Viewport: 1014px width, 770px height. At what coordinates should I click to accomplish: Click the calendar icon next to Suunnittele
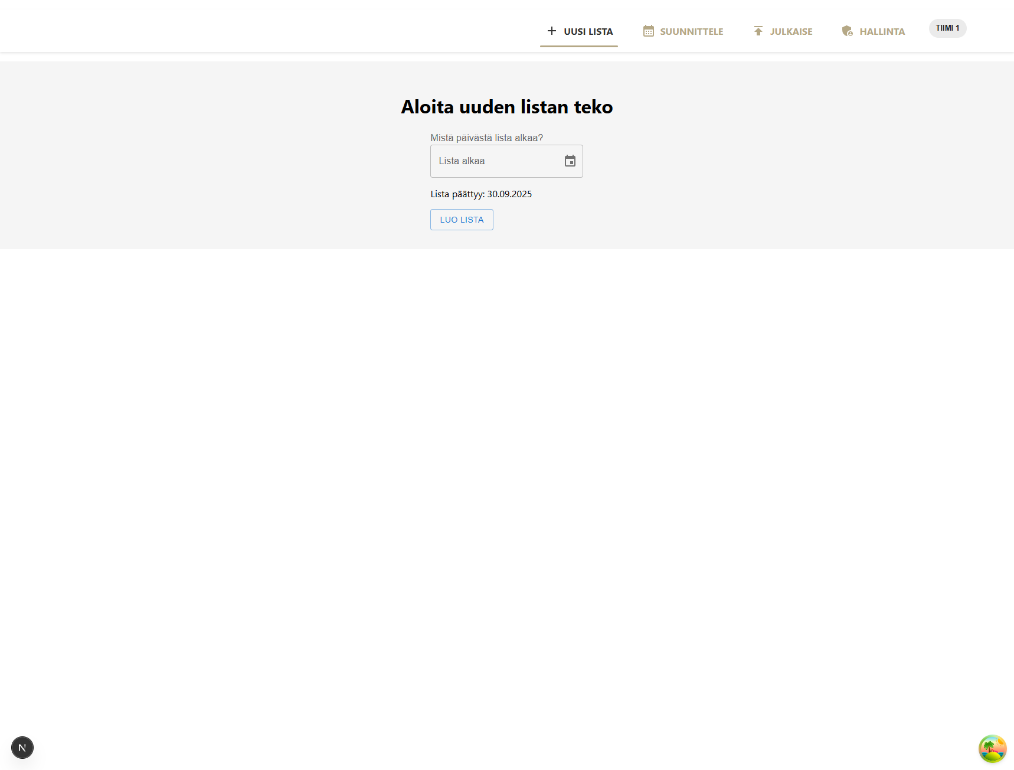pyautogui.click(x=648, y=31)
